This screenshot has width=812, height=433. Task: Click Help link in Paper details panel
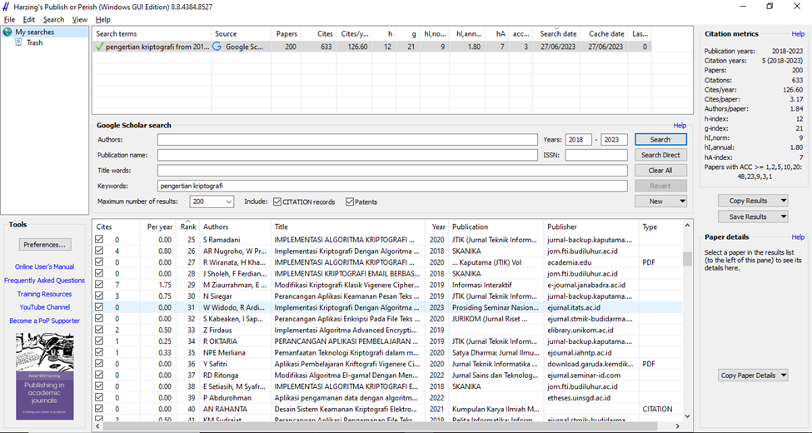[x=798, y=237]
